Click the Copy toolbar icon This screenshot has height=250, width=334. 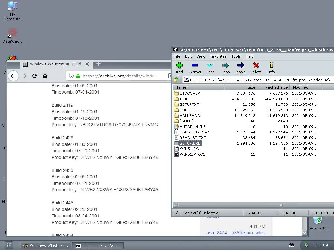click(x=225, y=68)
